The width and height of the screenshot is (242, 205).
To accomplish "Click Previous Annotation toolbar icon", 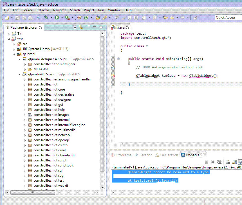I will 154,18.
